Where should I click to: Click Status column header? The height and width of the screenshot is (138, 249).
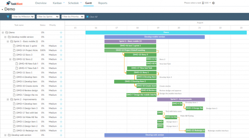43,25
